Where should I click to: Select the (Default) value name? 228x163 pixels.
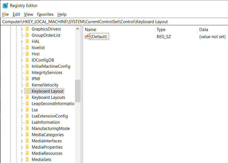point(99,36)
